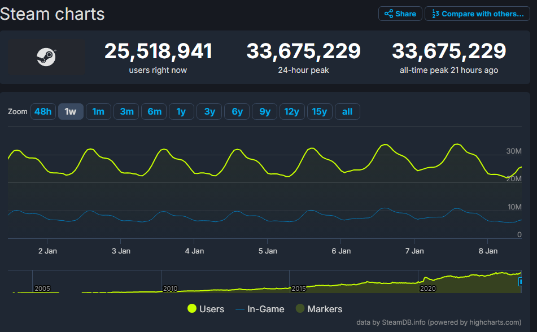This screenshot has height=332, width=537.
Task: Click the 30M y-axis label
Action: coord(514,151)
